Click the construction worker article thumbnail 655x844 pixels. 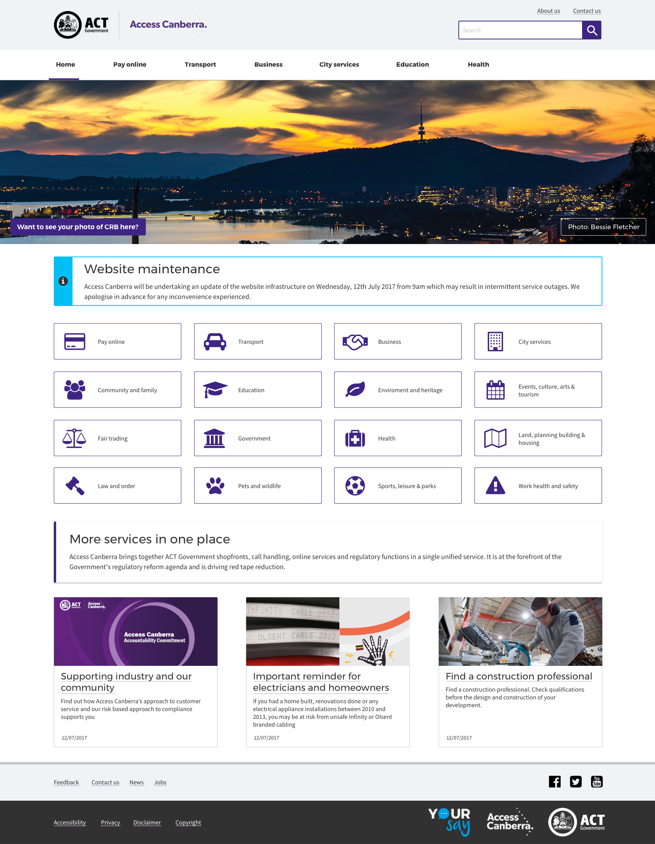click(520, 632)
